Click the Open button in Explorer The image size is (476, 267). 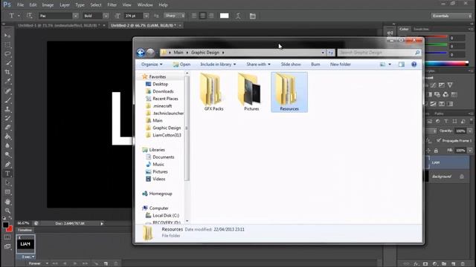(x=181, y=65)
